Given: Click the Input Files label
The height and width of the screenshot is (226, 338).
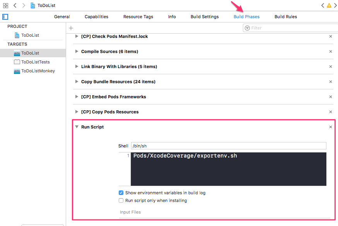Looking at the screenshot, I should (x=130, y=212).
